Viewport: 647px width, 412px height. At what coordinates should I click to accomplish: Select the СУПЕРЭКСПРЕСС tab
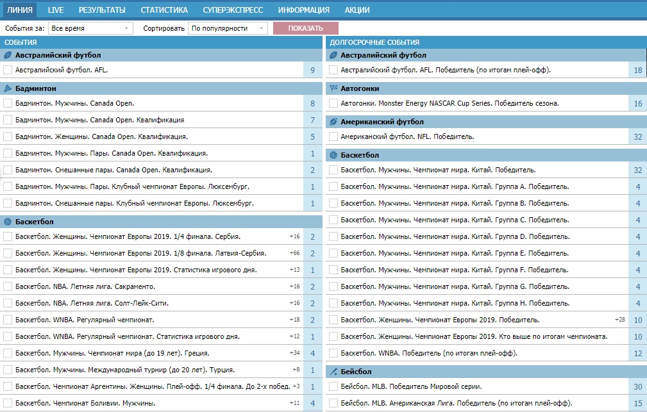pos(233,10)
